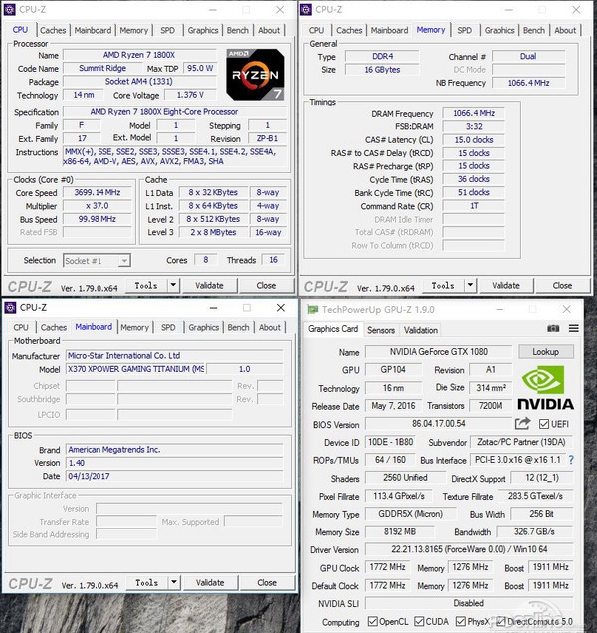The width and height of the screenshot is (597, 633).
Task: Select the Graphics Card tab in GPU-Z
Action: pos(333,329)
